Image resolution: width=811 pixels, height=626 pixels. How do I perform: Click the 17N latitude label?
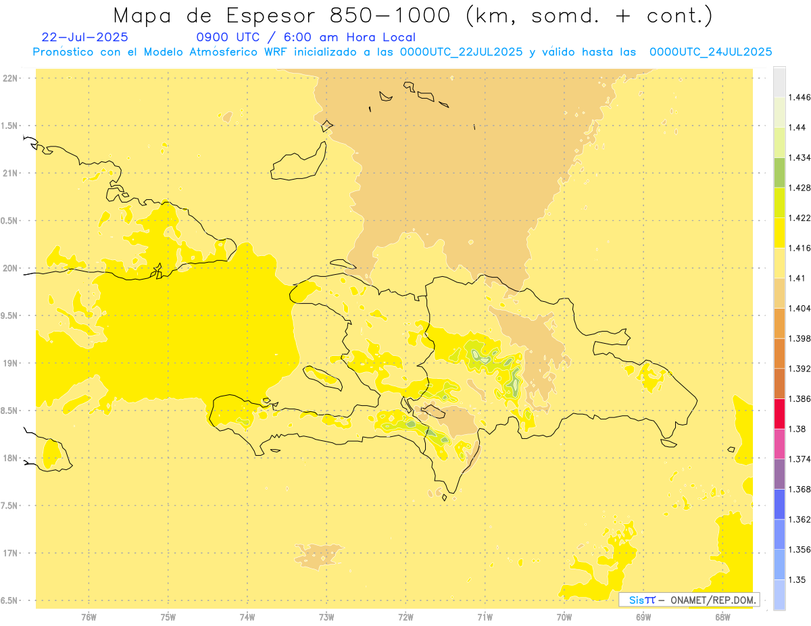pos(11,554)
